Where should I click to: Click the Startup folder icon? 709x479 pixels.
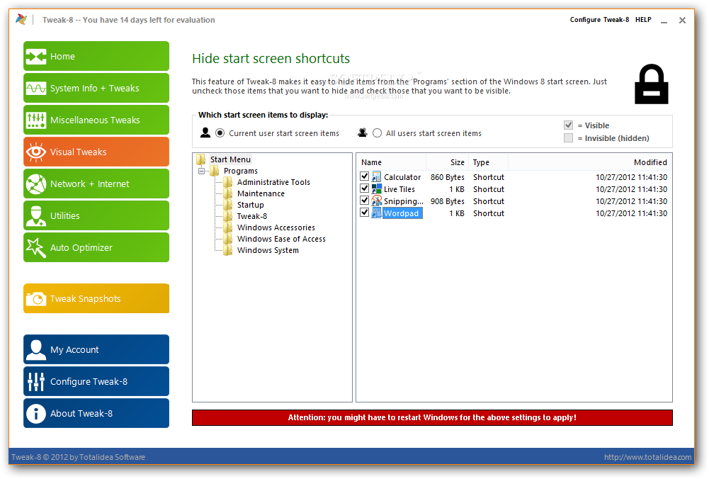pyautogui.click(x=228, y=205)
